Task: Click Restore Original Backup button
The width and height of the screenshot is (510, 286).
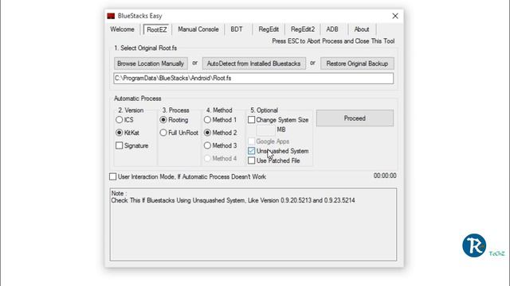Action: [357, 64]
